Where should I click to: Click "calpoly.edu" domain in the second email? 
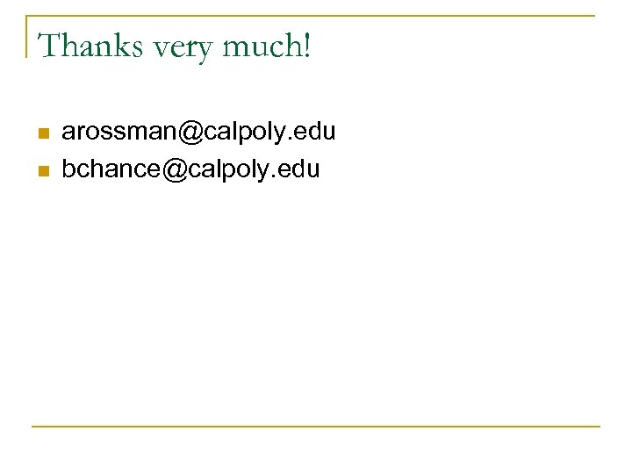255,169
